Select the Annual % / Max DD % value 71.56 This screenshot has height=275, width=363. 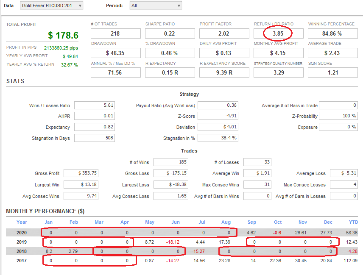115,72
